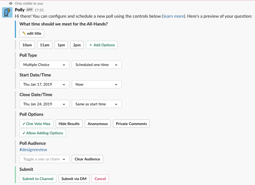Open the 'Now' start time dropdown
This screenshot has height=185, width=255.
[x=96, y=84]
